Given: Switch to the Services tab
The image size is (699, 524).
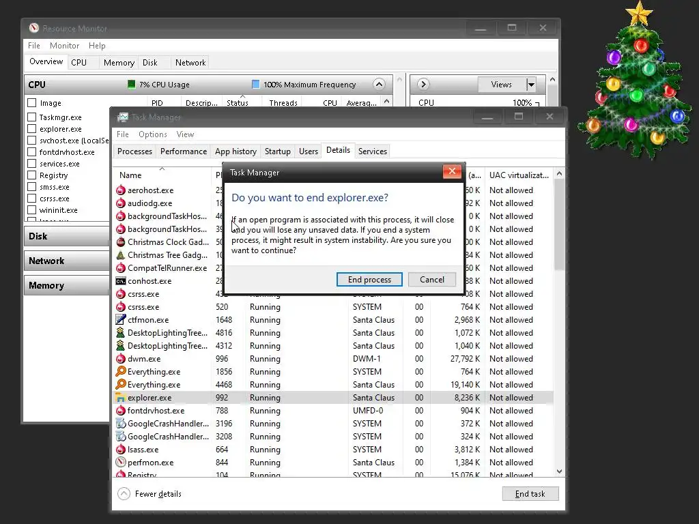Looking at the screenshot, I should pos(372,151).
